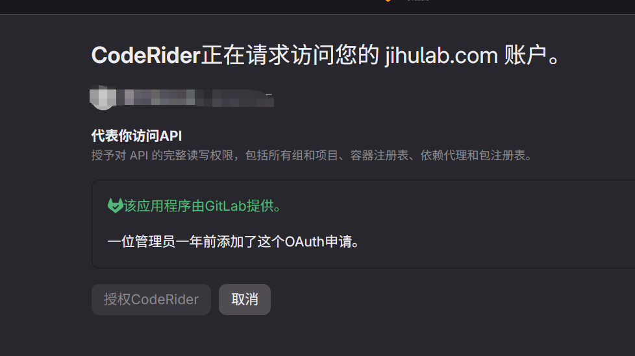
Task: Click 容器注册表 in the scope description
Action: (x=379, y=156)
